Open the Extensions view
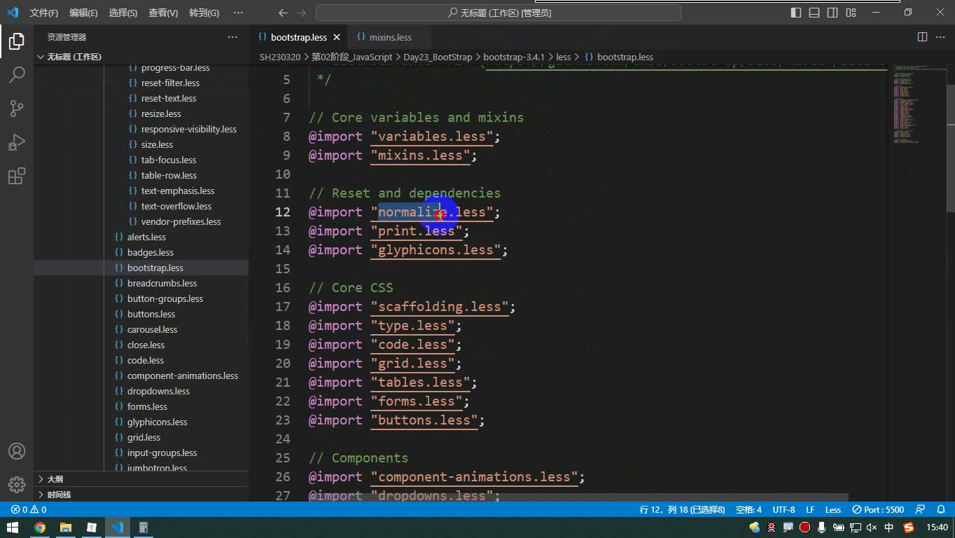955x538 pixels. pos(17,175)
